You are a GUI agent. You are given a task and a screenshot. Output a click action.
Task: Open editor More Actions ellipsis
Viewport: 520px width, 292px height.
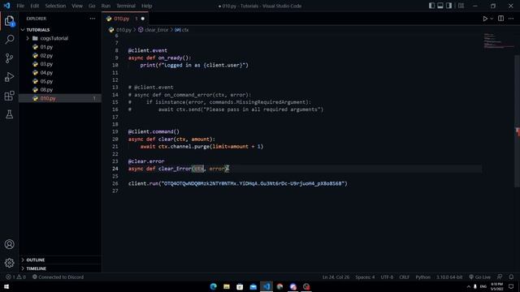pos(511,19)
